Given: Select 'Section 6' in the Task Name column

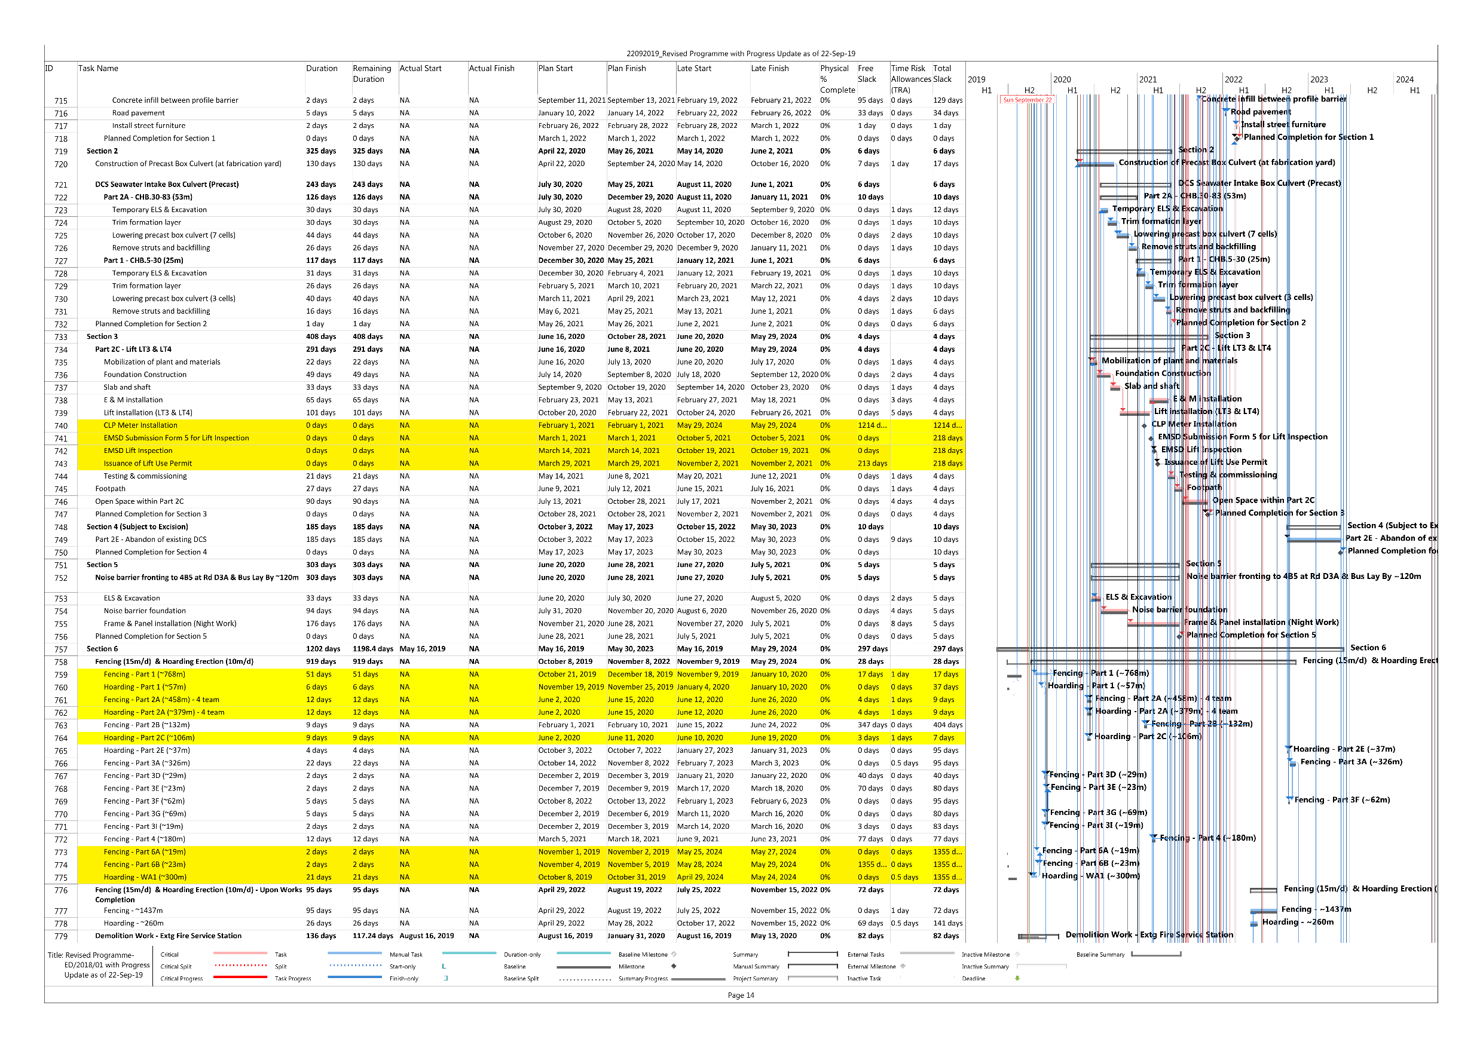Looking at the screenshot, I should tap(102, 649).
